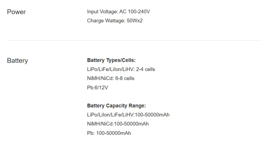Select the "50Wx2" wattage value

pyautogui.click(x=135, y=21)
